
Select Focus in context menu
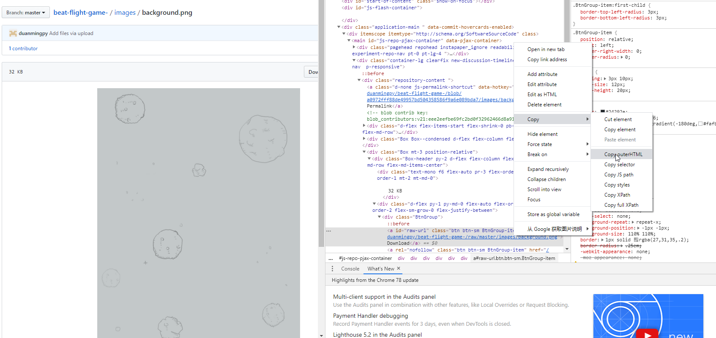click(552, 200)
